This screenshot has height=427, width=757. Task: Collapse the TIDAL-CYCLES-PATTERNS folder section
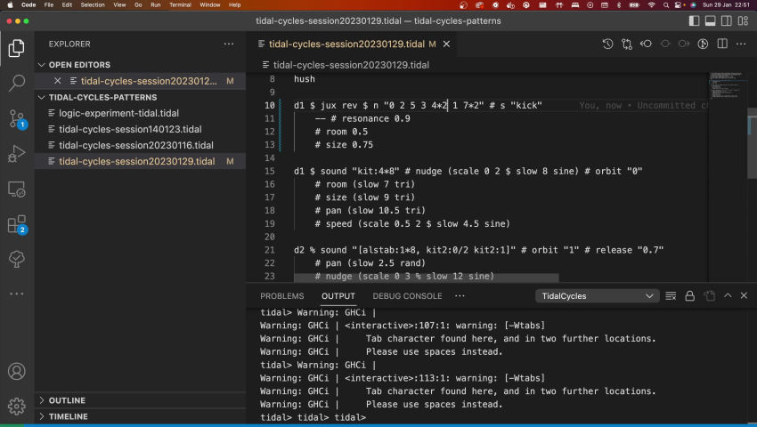tap(42, 97)
